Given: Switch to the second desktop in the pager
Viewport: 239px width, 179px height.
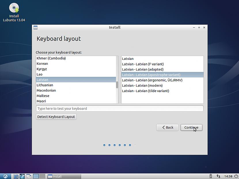Looking at the screenshot, I should click(42, 176).
